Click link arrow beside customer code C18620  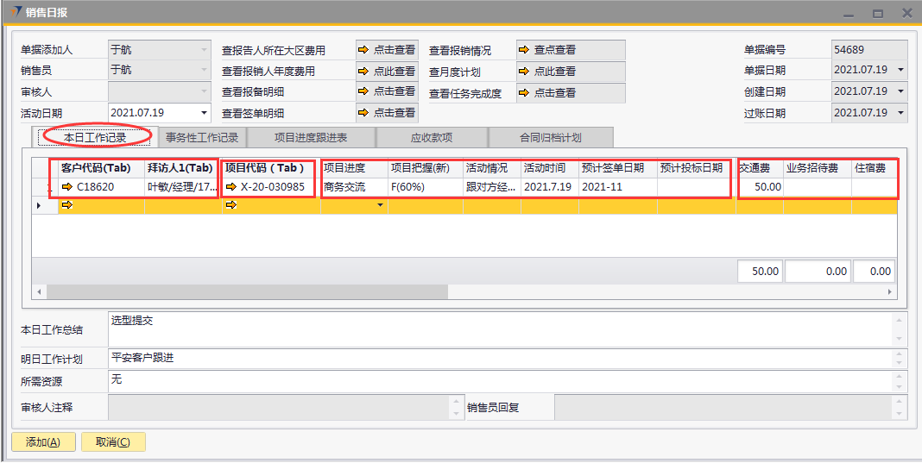pos(67,187)
